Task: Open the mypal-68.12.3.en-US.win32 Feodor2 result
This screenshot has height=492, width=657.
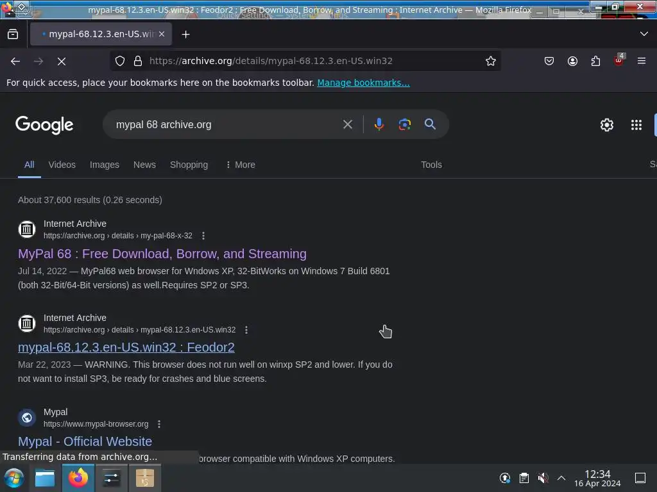Action: point(126,347)
